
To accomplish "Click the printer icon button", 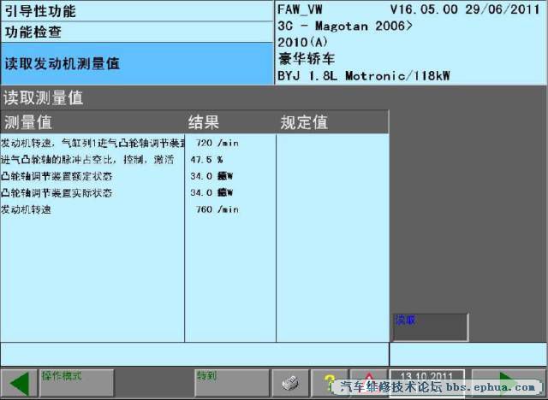I will tap(290, 384).
